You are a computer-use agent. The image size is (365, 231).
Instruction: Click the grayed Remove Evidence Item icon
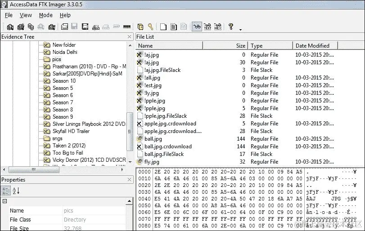tap(41, 27)
